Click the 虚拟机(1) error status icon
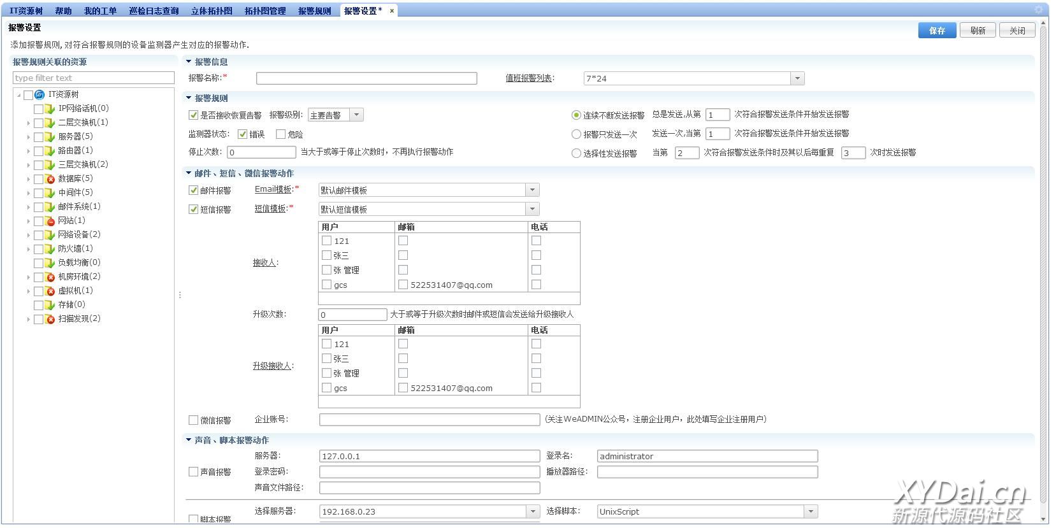 click(x=50, y=290)
